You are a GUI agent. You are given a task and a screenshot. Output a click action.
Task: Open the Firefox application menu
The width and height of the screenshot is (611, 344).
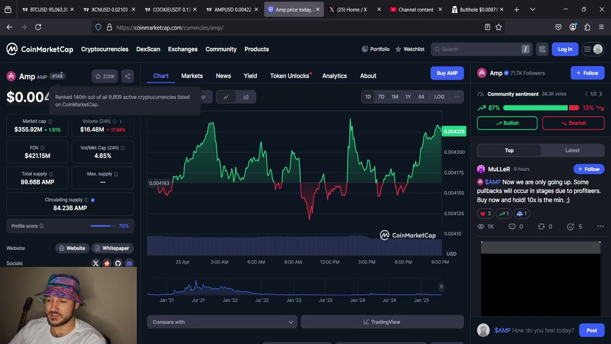pyautogui.click(x=601, y=27)
